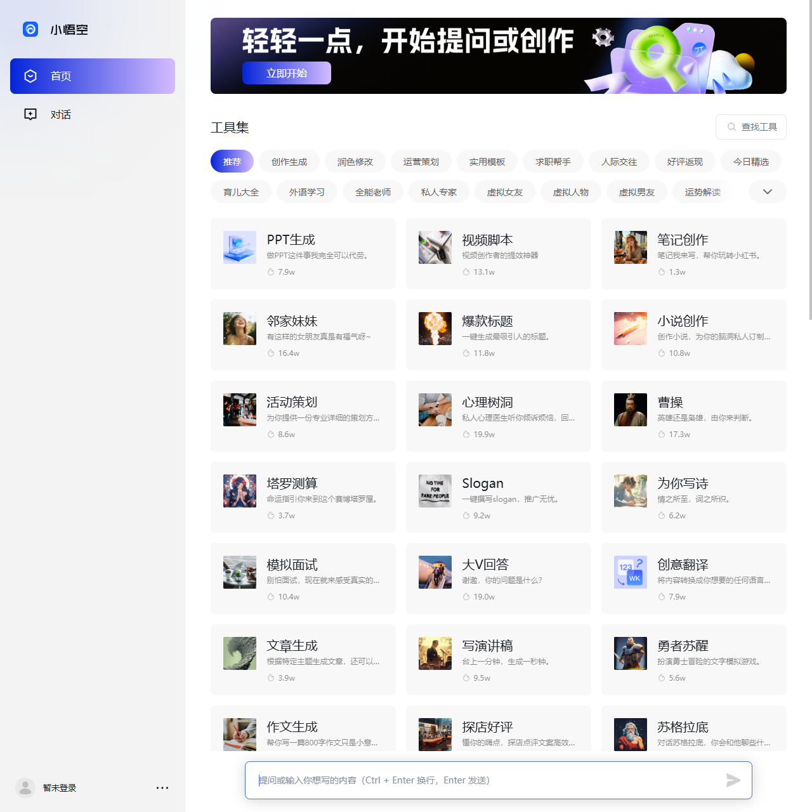The width and height of the screenshot is (812, 812).
Task: Click the Slogan tool thumbnail icon
Action: (435, 491)
